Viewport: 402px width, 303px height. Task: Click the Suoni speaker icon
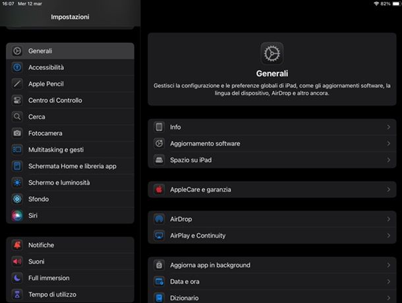17,261
